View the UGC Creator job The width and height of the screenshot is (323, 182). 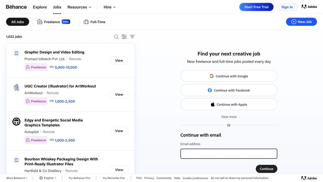119,94
